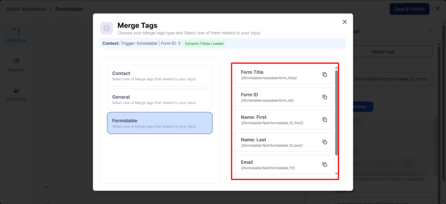Copy the Name: First merge tag
Image resolution: width=446 pixels, height=204 pixels.
click(324, 120)
